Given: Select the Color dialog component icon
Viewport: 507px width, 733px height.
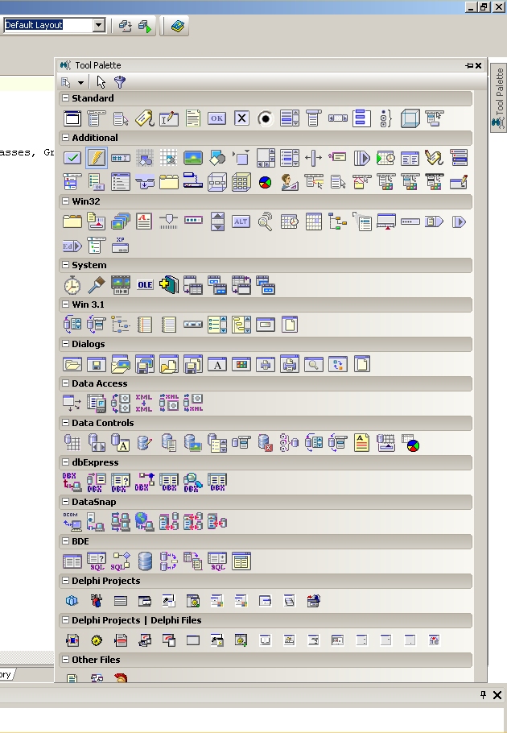Looking at the screenshot, I should [241, 364].
